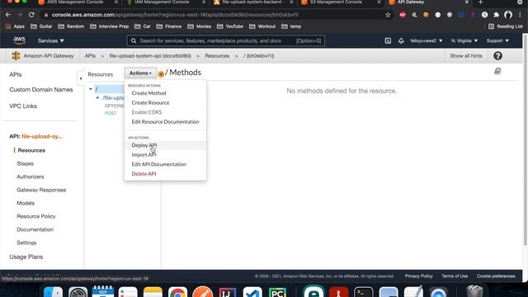Open the notifications bell icon
Image resolution: width=528 pixels, height=297 pixels.
[x=401, y=40]
